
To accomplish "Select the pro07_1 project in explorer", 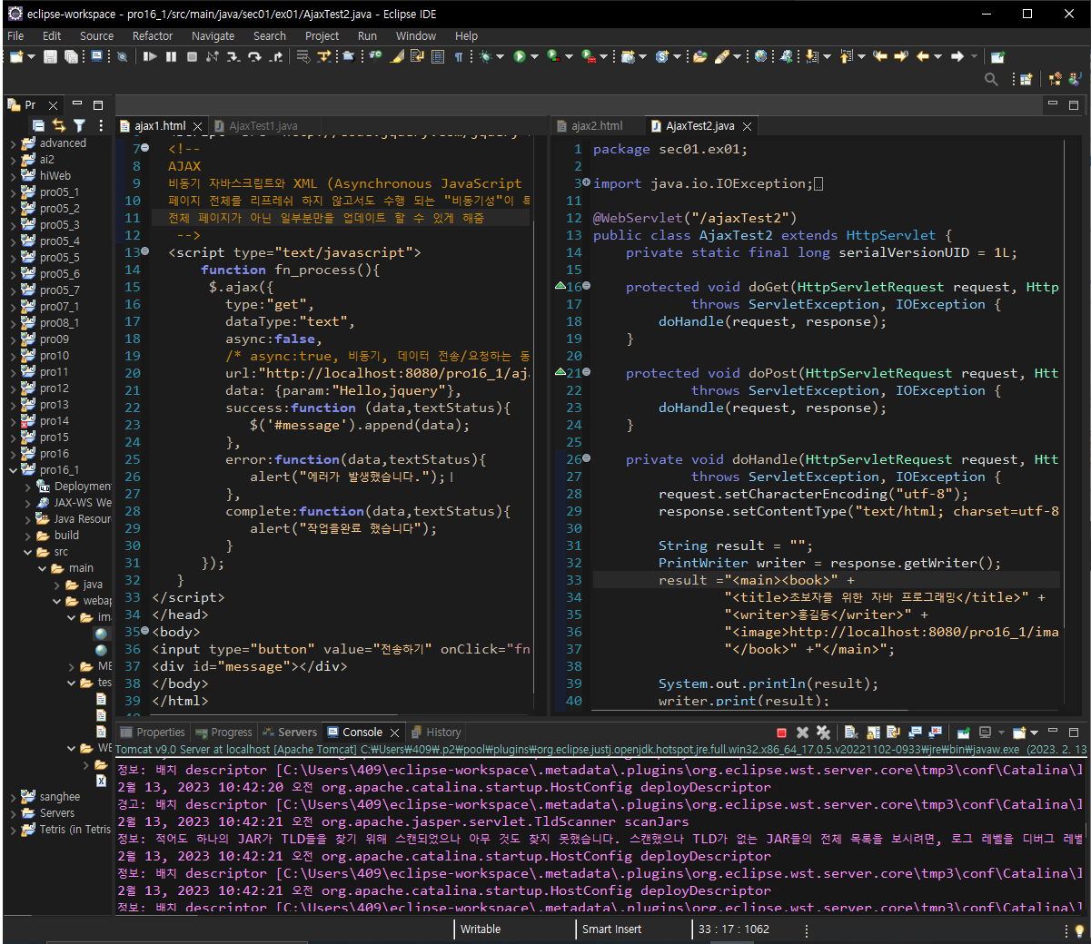I will pos(59,307).
